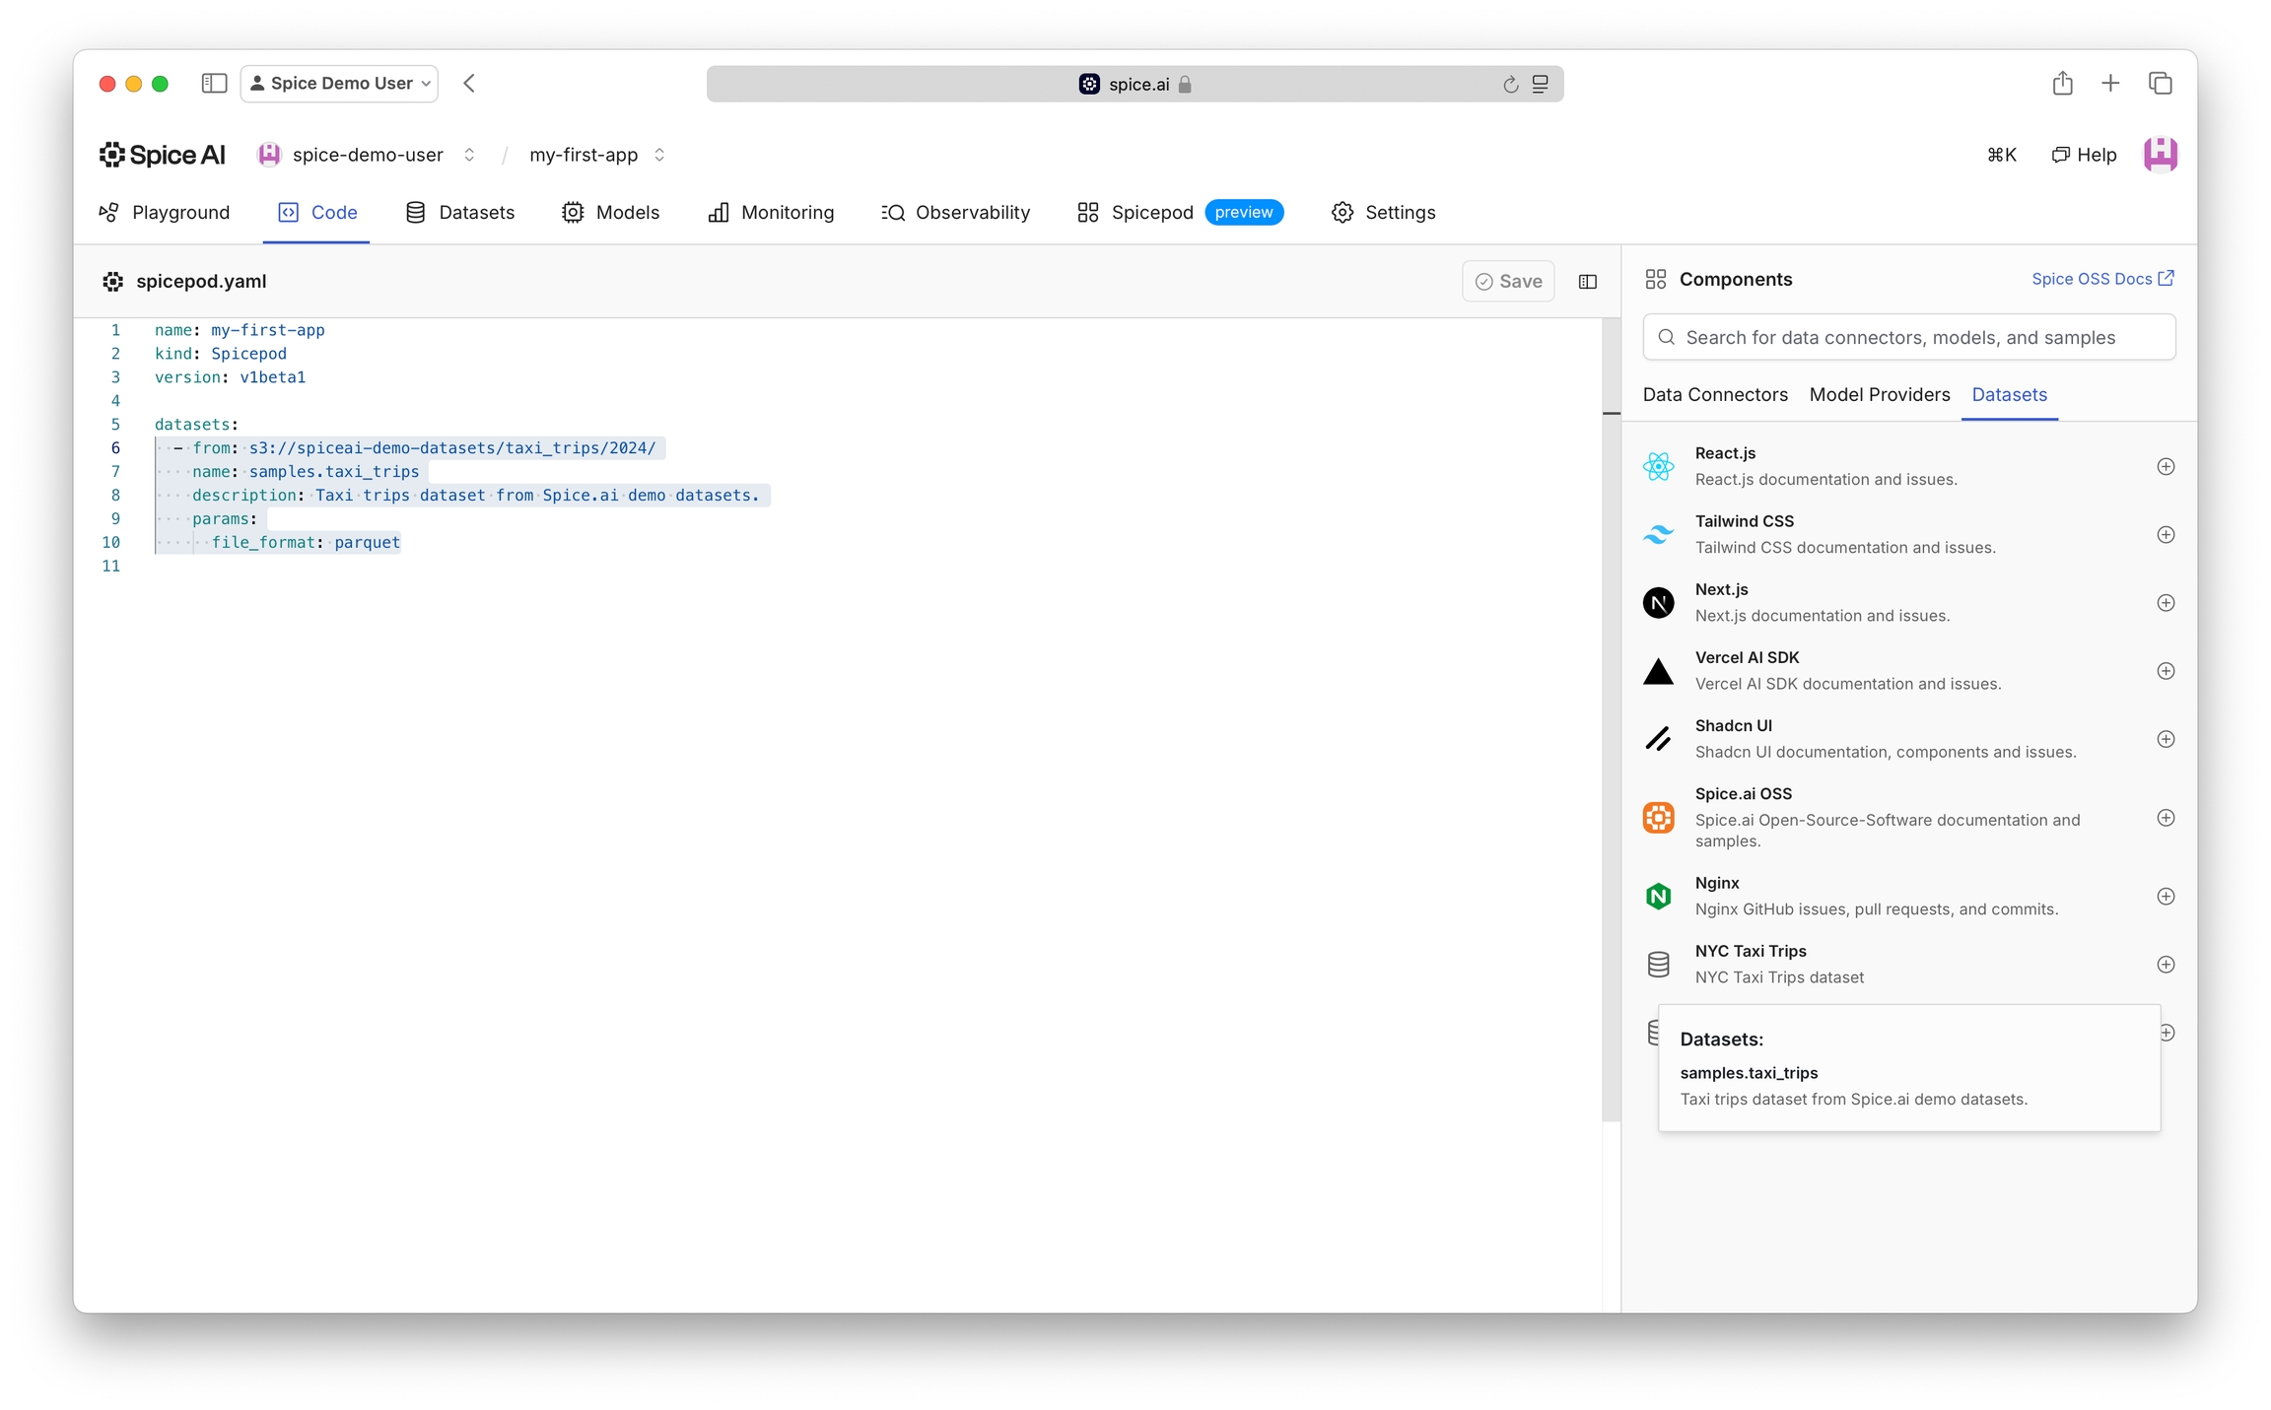Click the components search field

tap(1909, 337)
